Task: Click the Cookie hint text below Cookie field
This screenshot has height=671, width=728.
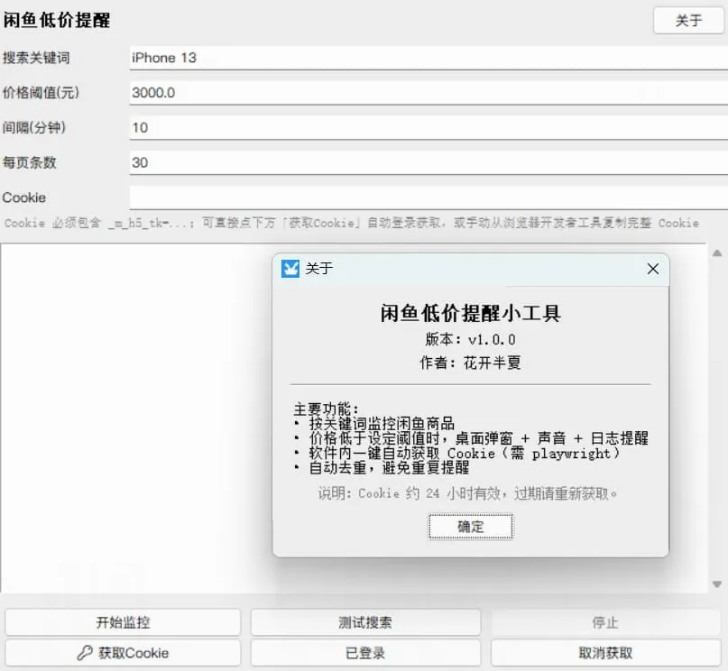Action: tap(352, 223)
